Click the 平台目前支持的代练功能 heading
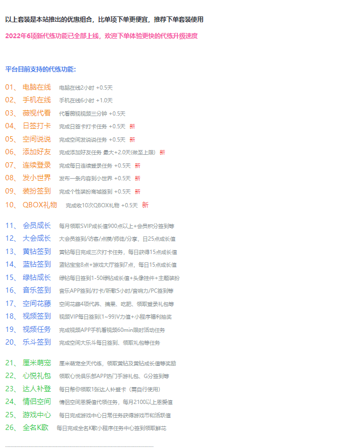The width and height of the screenshot is (352, 448). (40, 69)
